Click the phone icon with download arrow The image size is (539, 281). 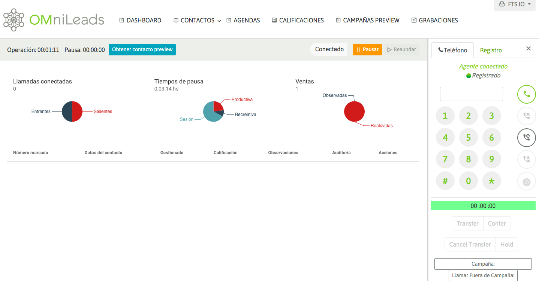(x=527, y=159)
